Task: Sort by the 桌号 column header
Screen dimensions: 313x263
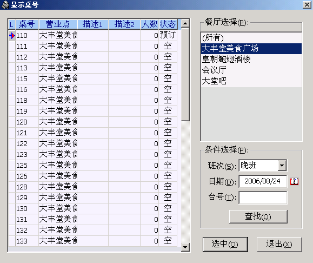Action: (27, 24)
